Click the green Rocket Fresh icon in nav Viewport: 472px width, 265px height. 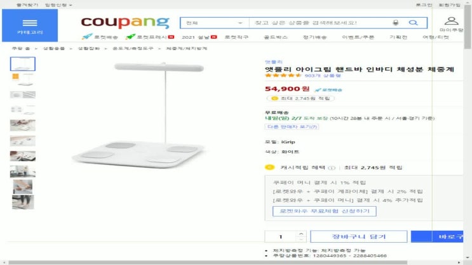[130, 37]
